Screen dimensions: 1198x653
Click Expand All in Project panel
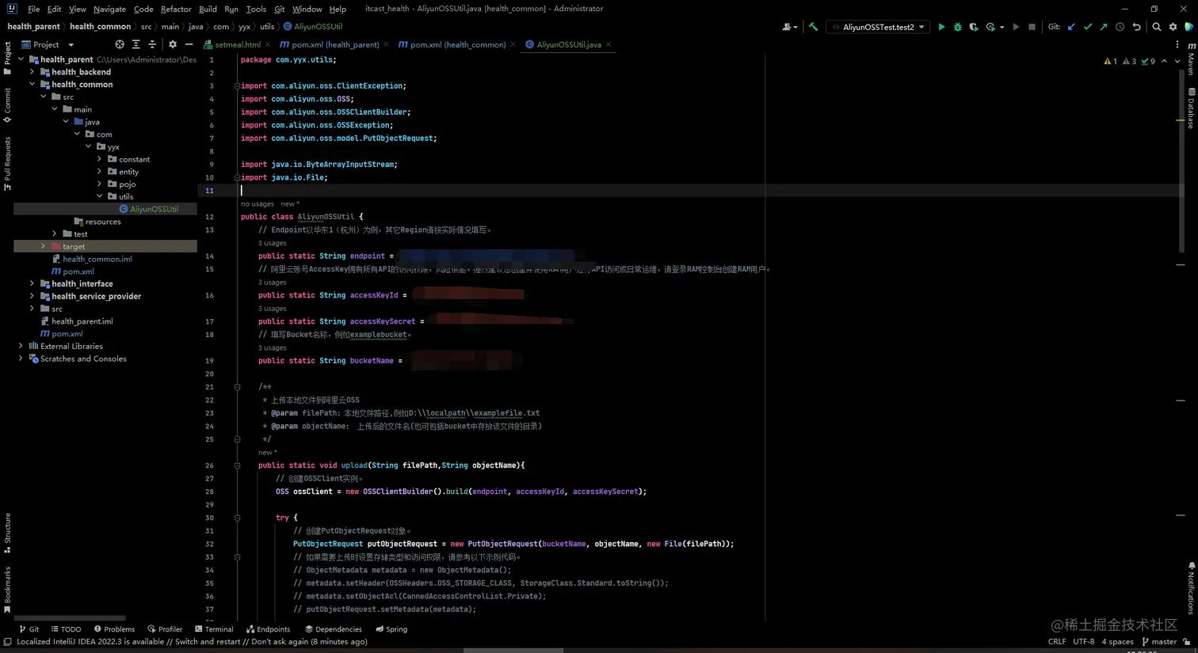[x=136, y=44]
